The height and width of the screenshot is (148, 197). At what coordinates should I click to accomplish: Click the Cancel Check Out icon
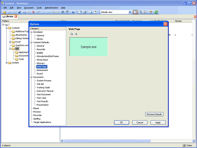point(95,12)
